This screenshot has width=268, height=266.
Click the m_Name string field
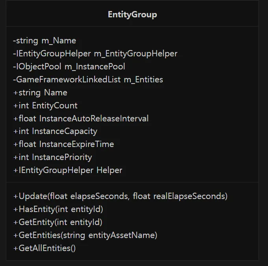45,41
